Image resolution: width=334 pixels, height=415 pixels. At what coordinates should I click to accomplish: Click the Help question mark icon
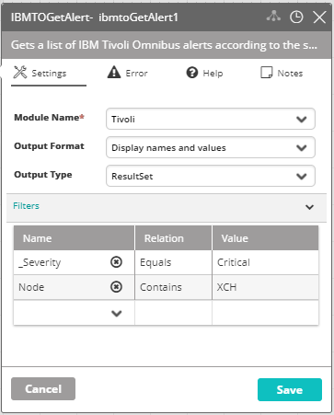(192, 73)
